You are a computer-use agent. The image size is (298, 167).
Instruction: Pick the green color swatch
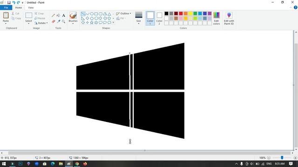click(195, 13)
